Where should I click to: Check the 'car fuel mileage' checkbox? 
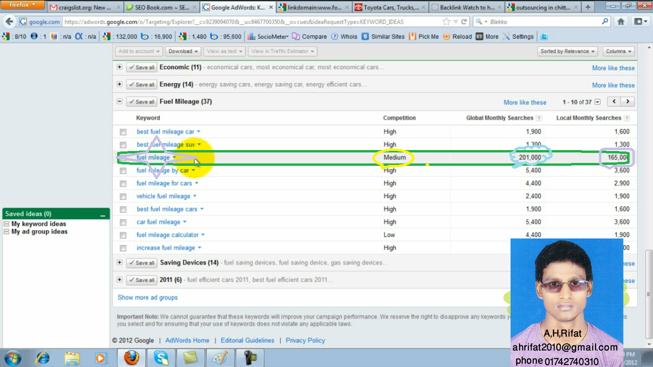pyautogui.click(x=123, y=222)
